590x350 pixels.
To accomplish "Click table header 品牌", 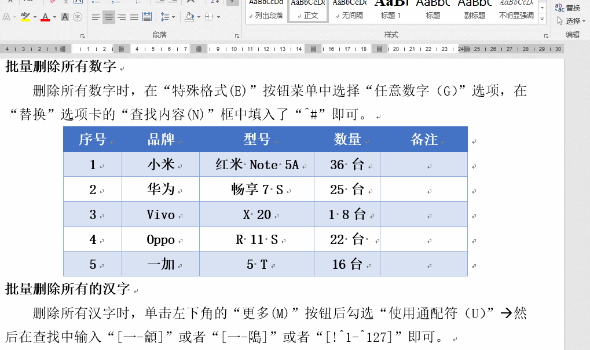I will (x=161, y=140).
